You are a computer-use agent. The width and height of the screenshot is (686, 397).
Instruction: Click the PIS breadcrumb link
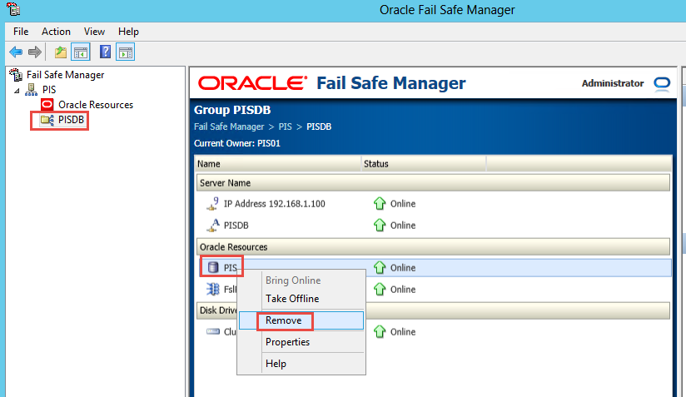coord(286,127)
